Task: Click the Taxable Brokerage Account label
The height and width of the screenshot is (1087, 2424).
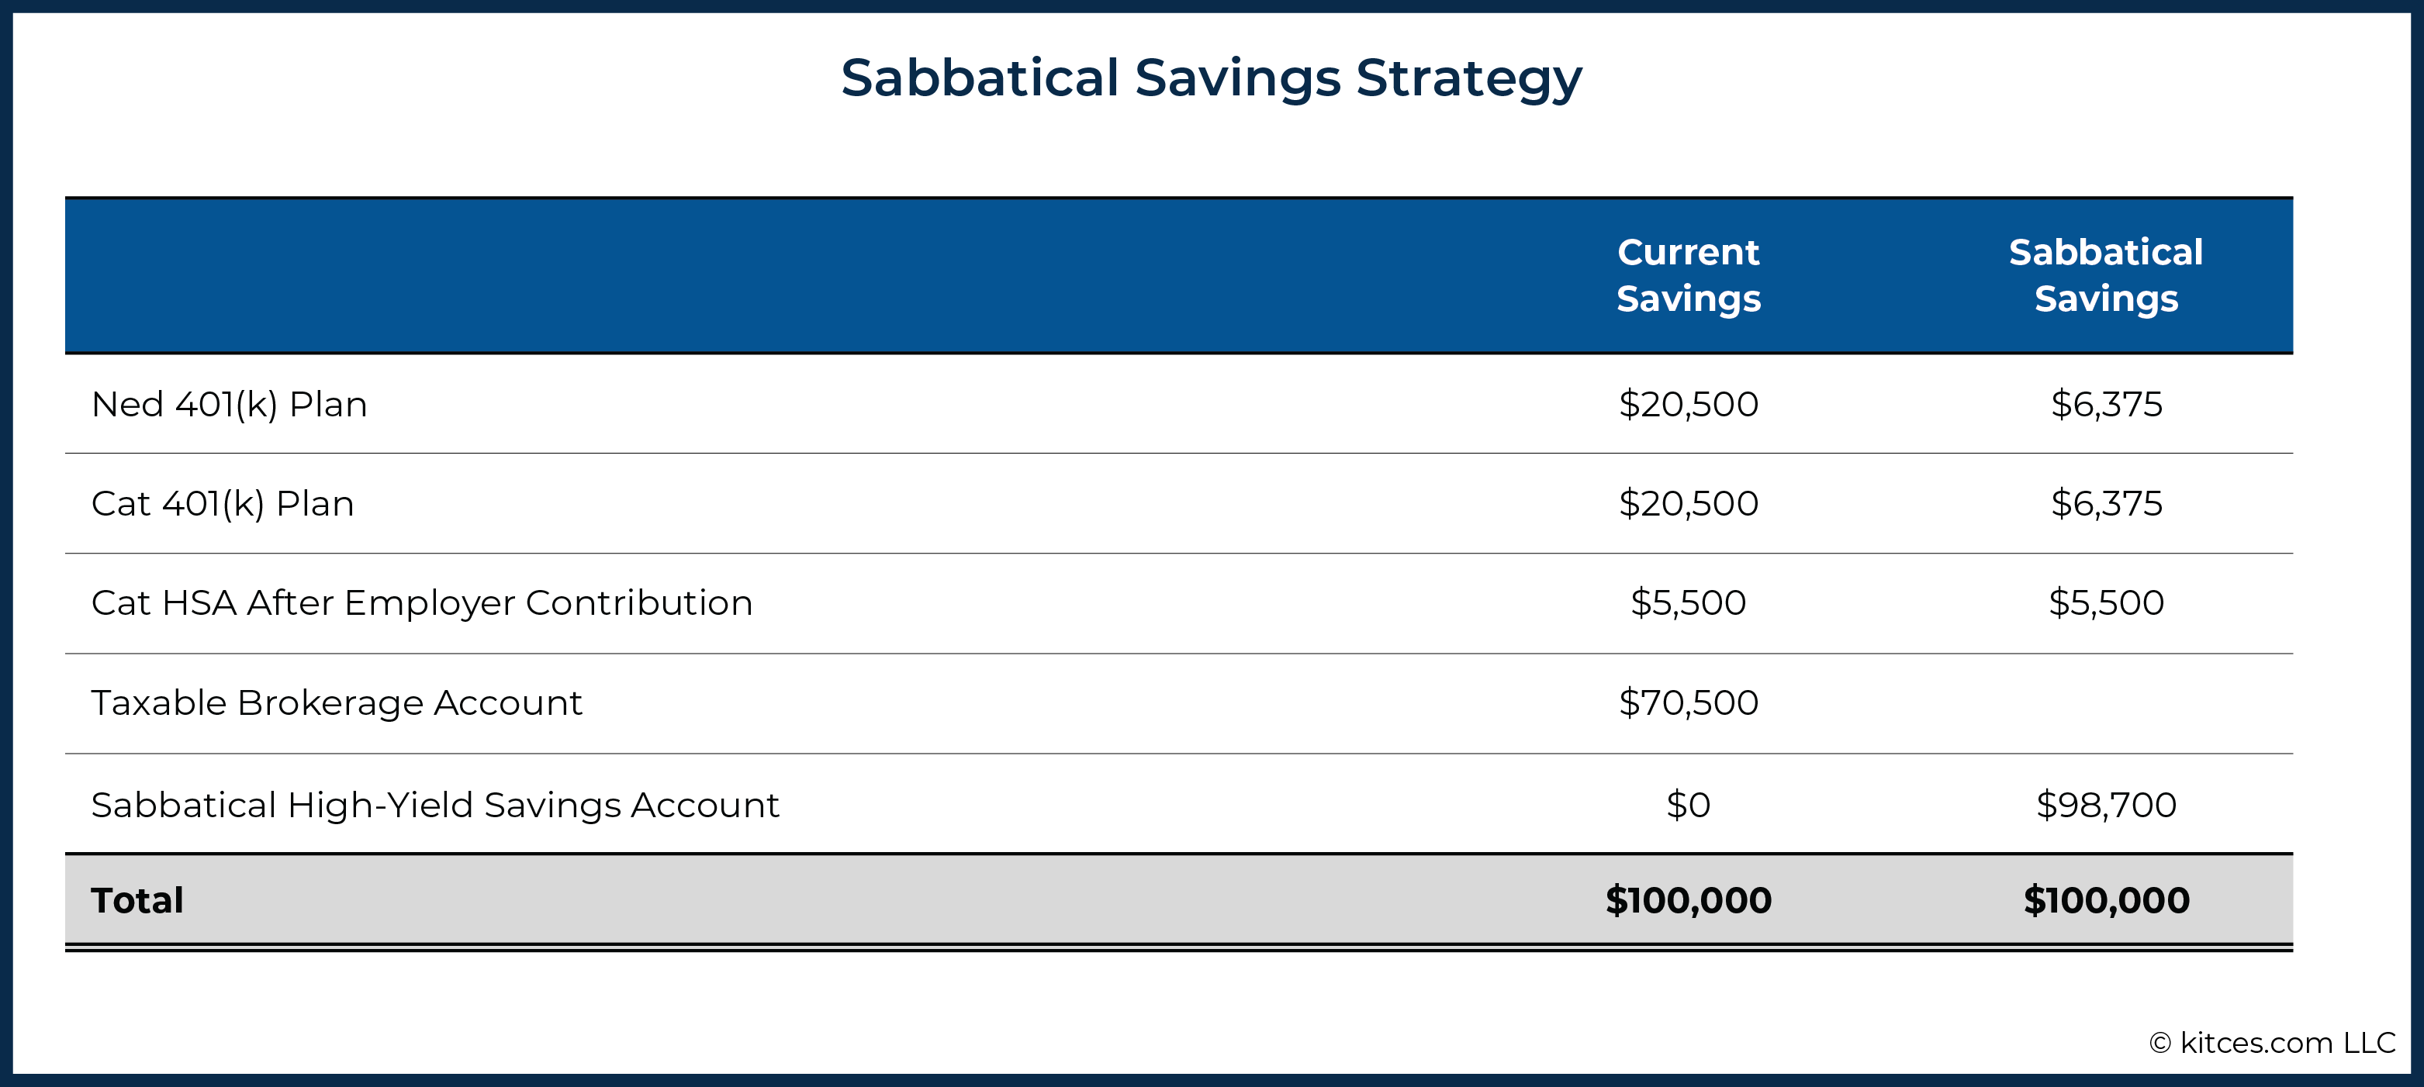Action: pos(336,703)
